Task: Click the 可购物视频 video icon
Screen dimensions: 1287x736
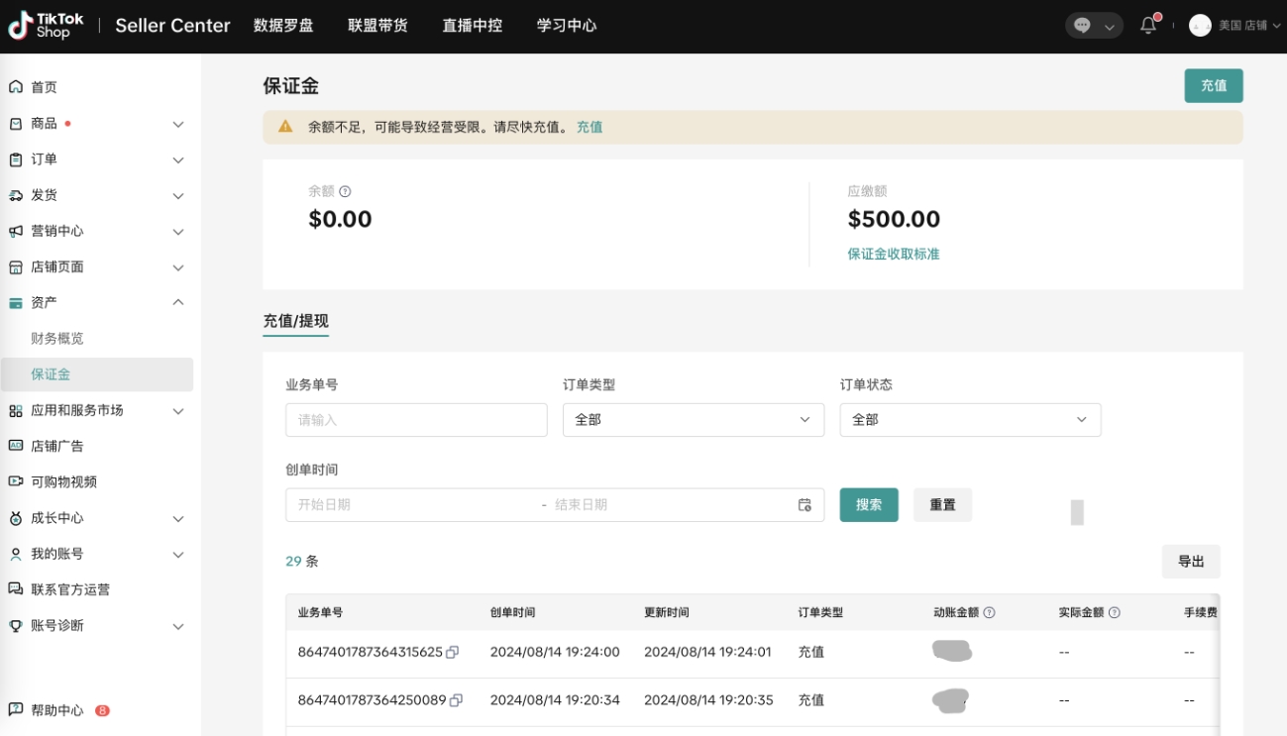Action: point(16,481)
